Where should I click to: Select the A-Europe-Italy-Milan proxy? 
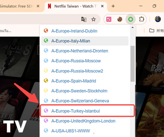85,41
